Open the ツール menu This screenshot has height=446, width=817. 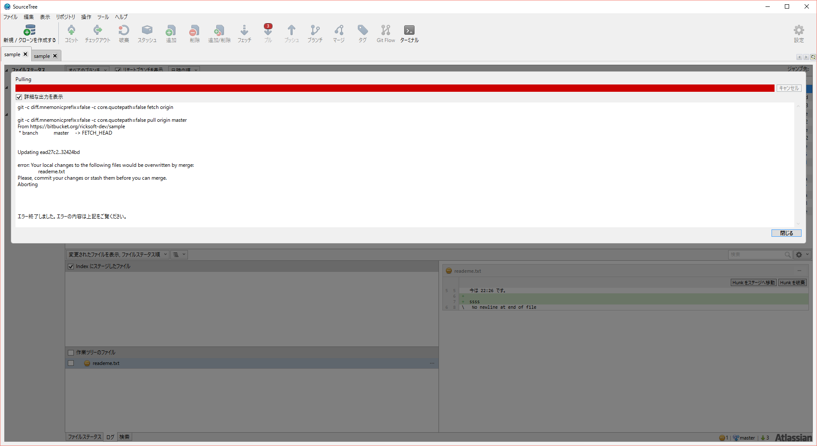[103, 17]
